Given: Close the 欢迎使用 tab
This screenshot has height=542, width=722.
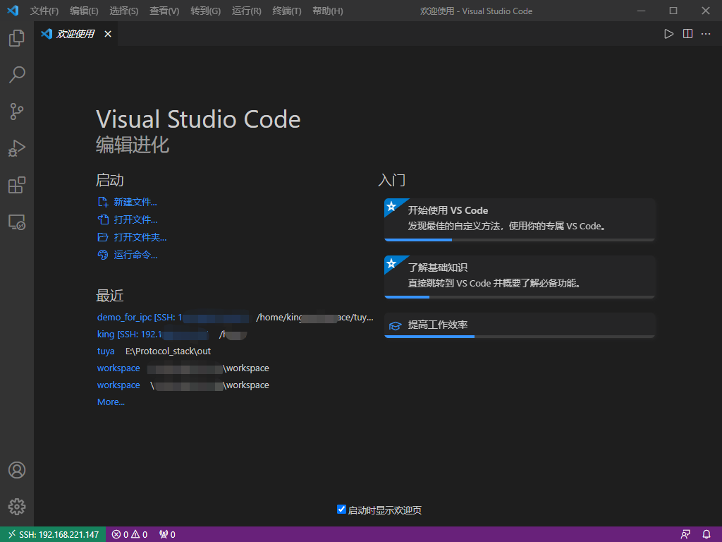Looking at the screenshot, I should [x=108, y=34].
